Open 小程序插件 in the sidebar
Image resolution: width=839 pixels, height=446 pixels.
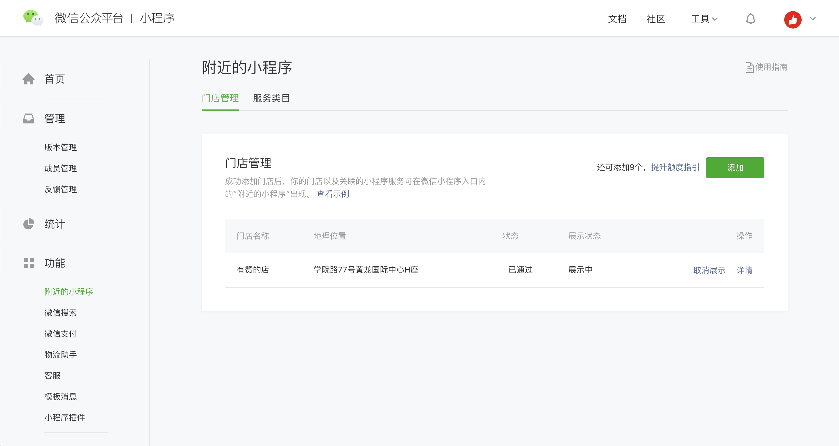click(64, 417)
